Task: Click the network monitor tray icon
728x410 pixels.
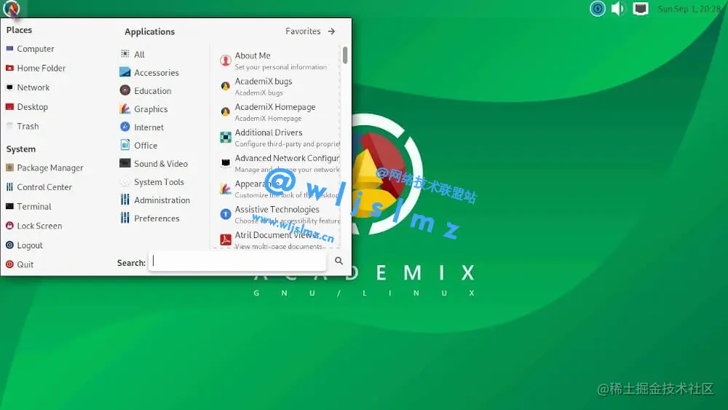Action: 641,8
